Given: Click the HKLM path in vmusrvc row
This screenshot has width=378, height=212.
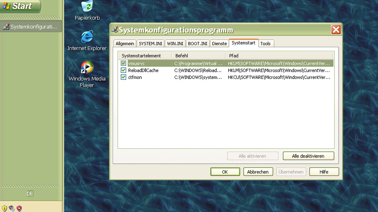Looking at the screenshot, I should pos(279,63).
